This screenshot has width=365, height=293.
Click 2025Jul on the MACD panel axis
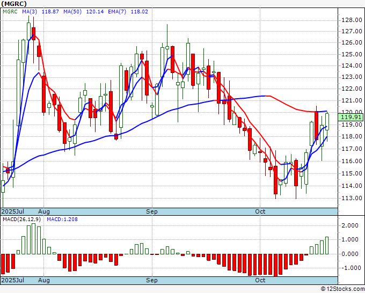pyautogui.click(x=13, y=280)
